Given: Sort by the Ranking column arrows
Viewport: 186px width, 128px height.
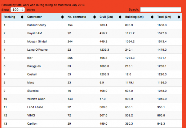Looking at the screenshot, I should click(22, 17).
